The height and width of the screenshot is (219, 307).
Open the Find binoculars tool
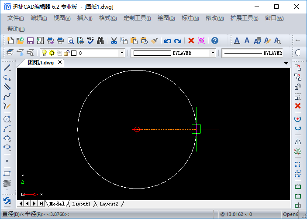tap(100, 40)
